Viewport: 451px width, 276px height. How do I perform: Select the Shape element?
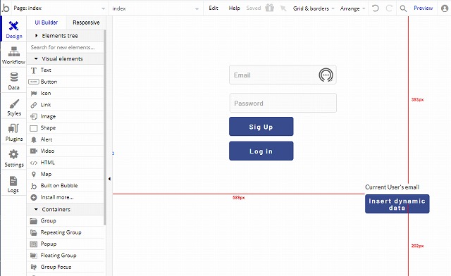[66, 128]
